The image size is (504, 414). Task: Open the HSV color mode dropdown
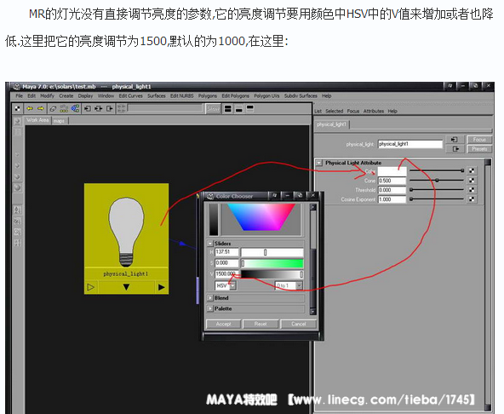coord(226,285)
